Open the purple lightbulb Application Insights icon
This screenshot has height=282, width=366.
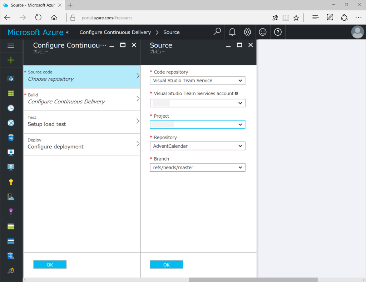[11, 211]
